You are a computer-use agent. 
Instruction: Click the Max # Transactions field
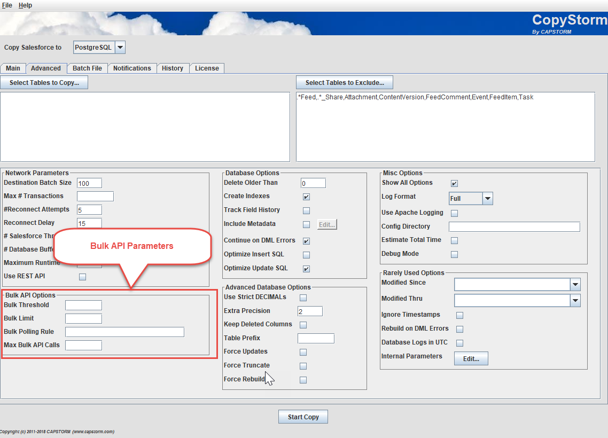[96, 197]
